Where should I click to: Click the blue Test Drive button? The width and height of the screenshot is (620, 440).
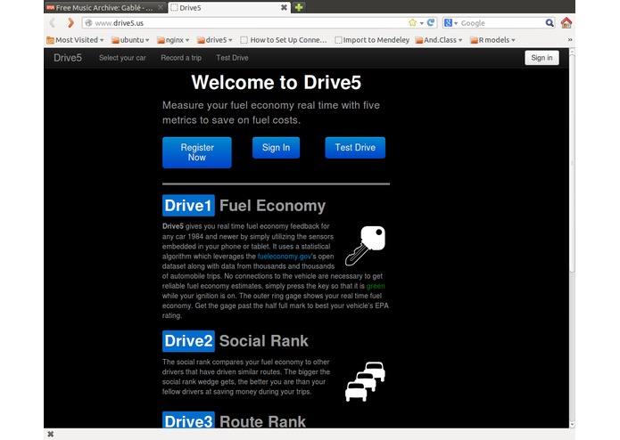pyautogui.click(x=355, y=148)
